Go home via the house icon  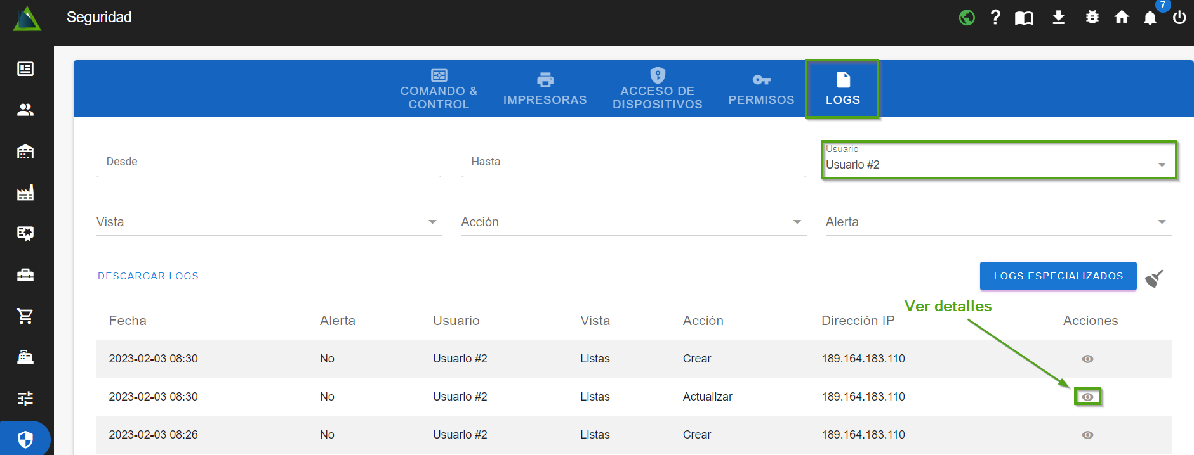pos(1122,18)
